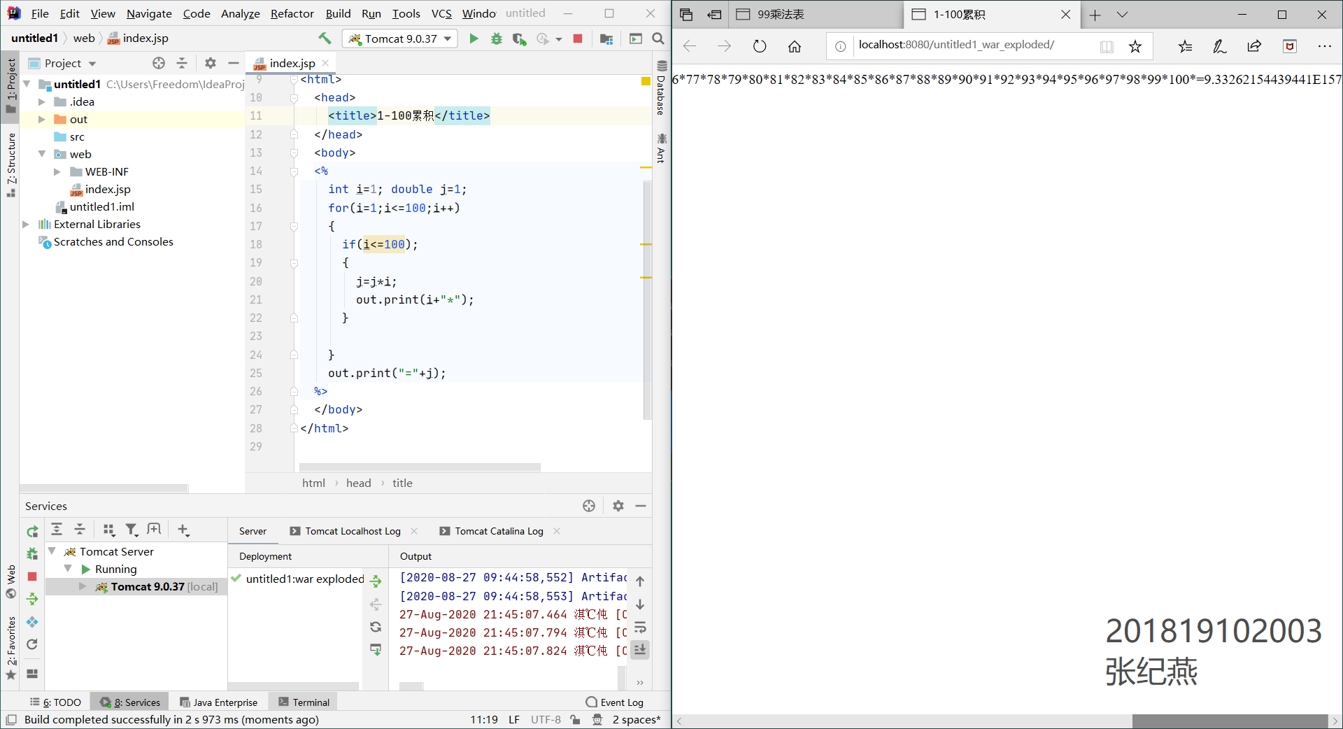Locate current file with target icon in Project panel
This screenshot has width=1343, height=729.
pyautogui.click(x=159, y=63)
